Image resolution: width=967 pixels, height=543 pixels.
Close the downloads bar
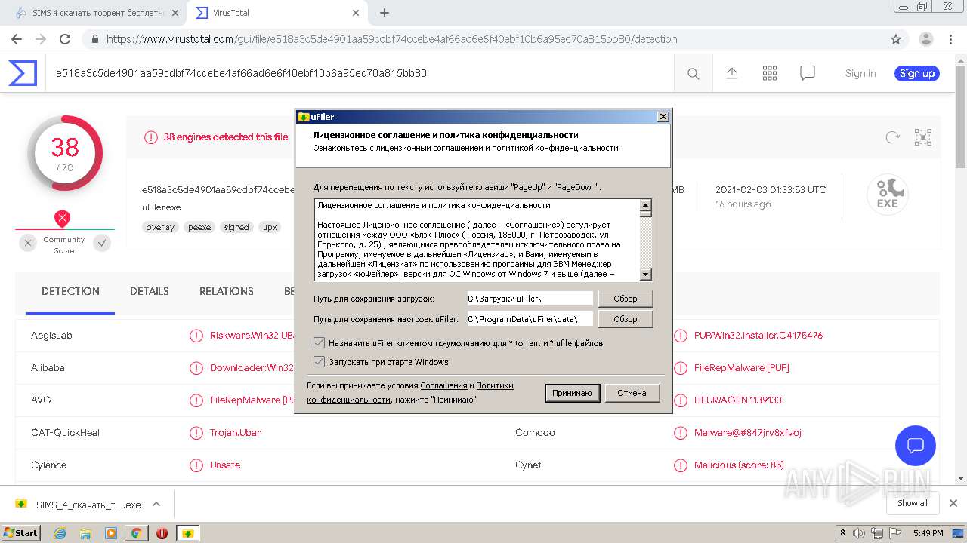[953, 503]
